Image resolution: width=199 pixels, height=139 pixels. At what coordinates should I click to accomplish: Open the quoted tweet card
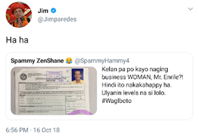point(99,86)
